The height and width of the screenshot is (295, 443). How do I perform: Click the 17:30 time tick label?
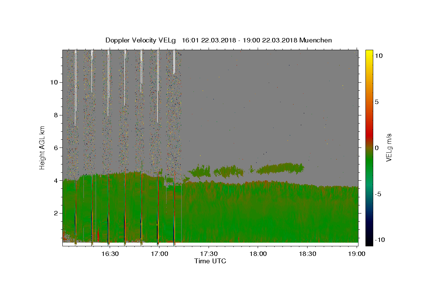pyautogui.click(x=209, y=254)
